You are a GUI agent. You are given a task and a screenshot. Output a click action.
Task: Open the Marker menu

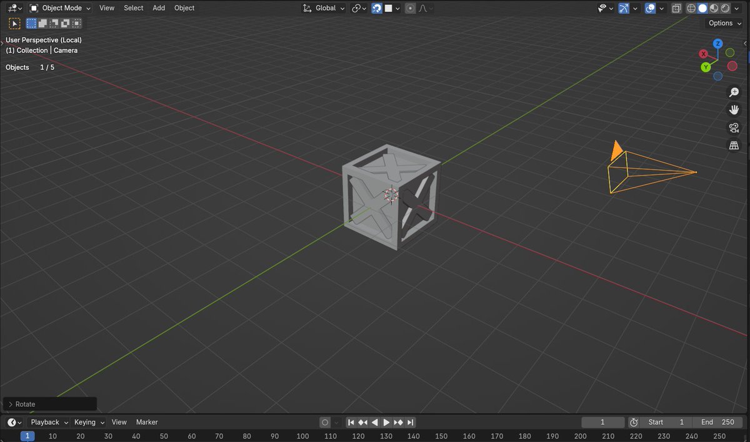click(x=147, y=422)
